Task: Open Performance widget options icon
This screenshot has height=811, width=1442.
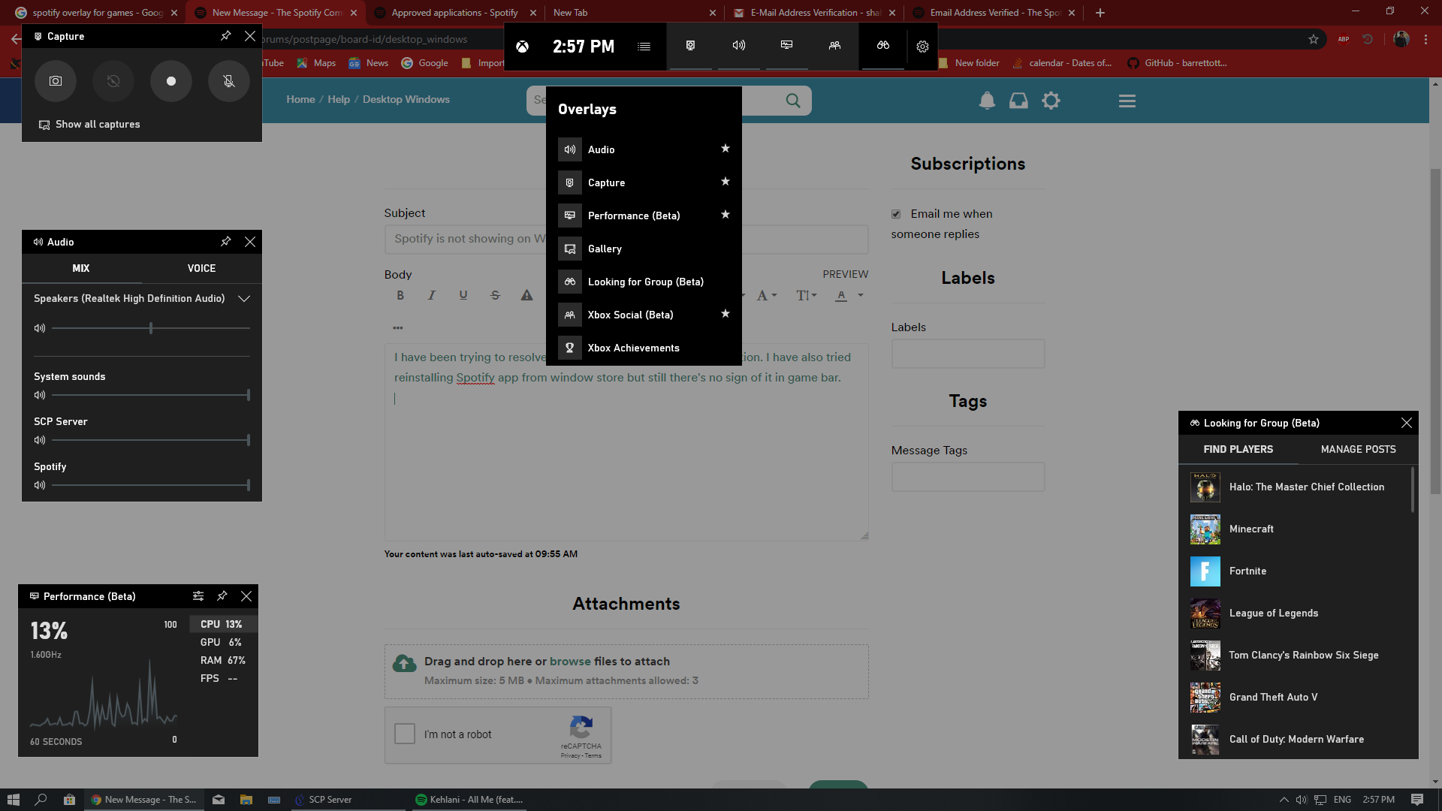Action: 198,596
